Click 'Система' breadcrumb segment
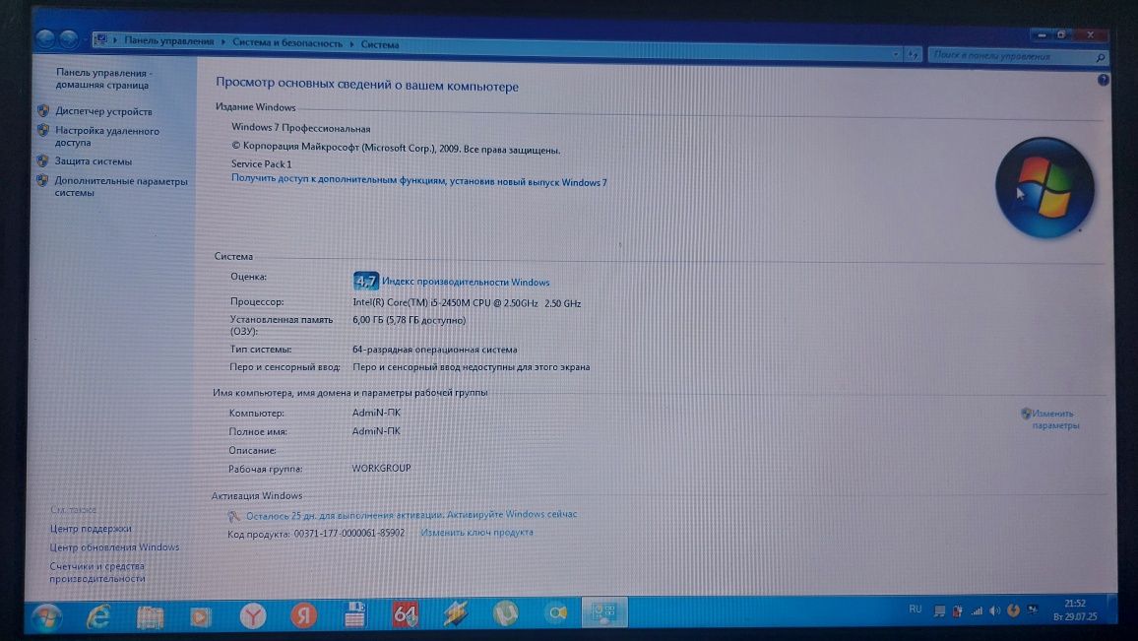This screenshot has width=1138, height=641. click(x=380, y=44)
